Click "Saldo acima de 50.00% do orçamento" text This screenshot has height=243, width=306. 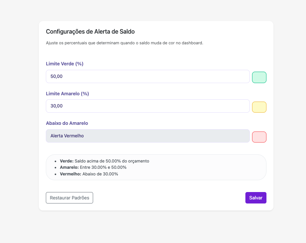112,161
